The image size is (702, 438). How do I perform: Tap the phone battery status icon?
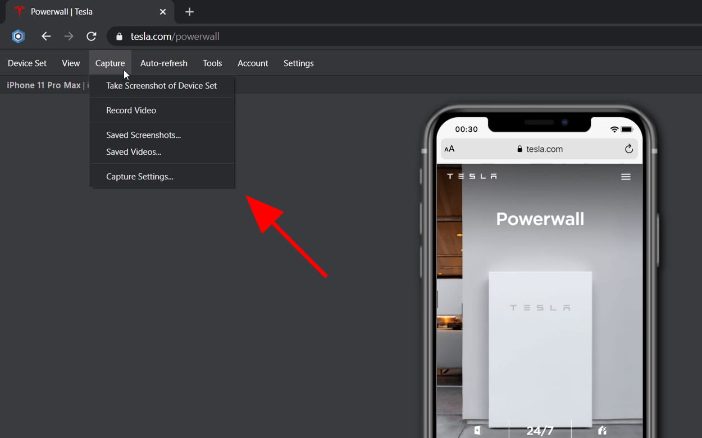tap(627, 130)
